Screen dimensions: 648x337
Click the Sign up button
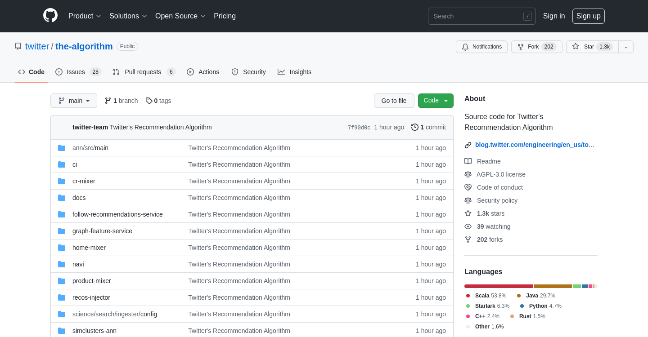[589, 16]
